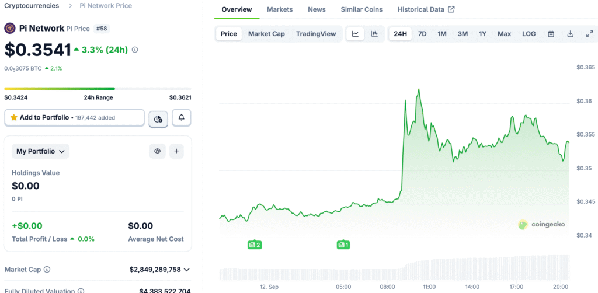Switch chart to Price view
The width and height of the screenshot is (598, 293).
(229, 34)
